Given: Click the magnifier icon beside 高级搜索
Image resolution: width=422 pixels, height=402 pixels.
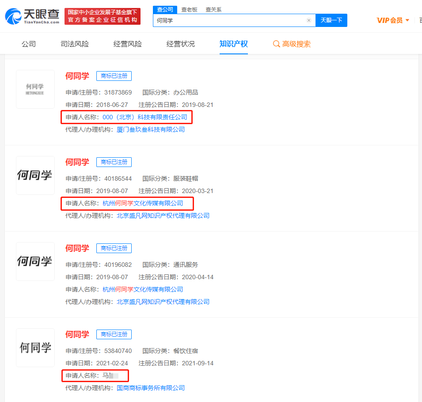Looking at the screenshot, I should (x=277, y=44).
